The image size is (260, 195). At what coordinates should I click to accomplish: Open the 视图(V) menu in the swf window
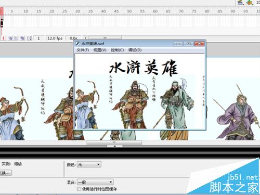coord(100,50)
